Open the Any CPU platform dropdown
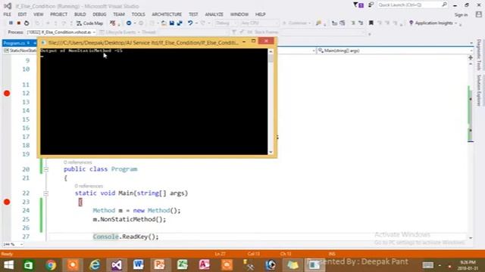Image resolution: width=485 pixels, height=272 pixels. (259, 23)
